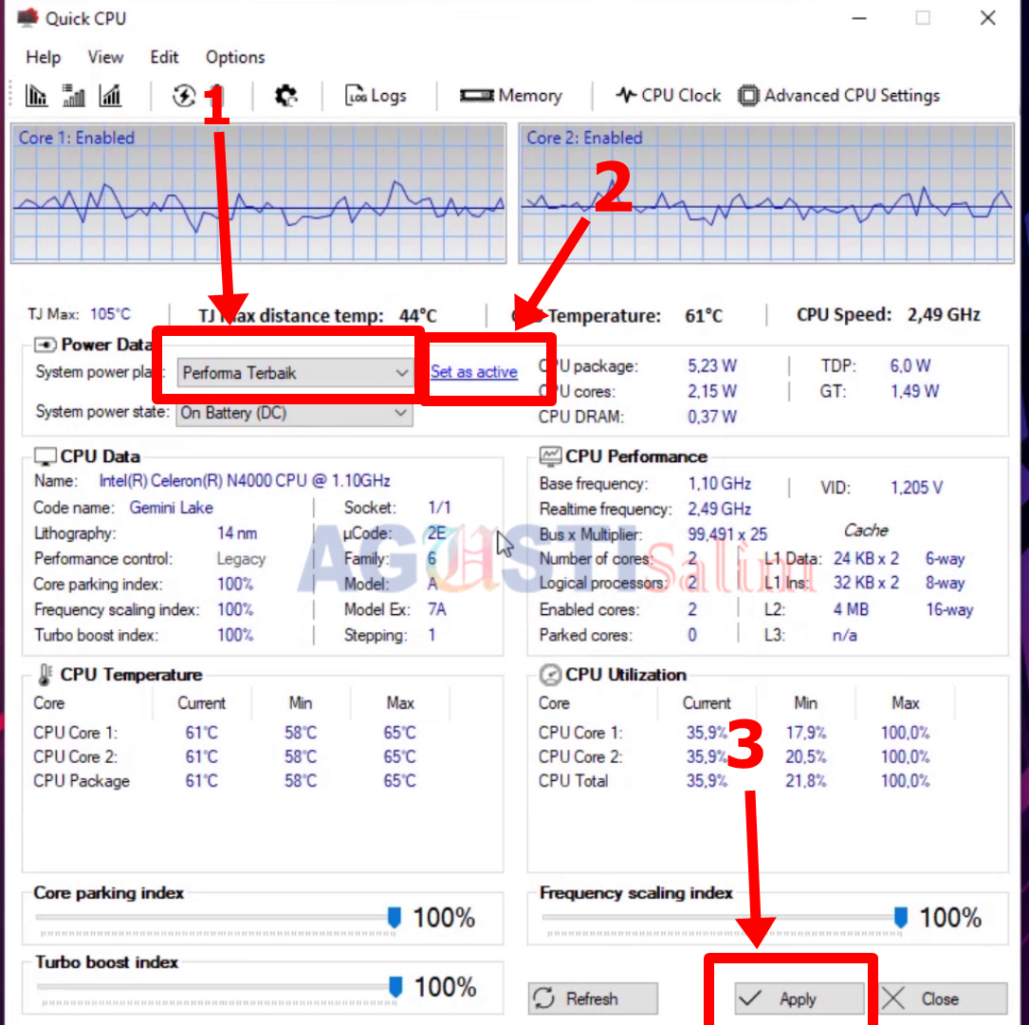The height and width of the screenshot is (1025, 1029).
Task: Open the Options menu
Action: coord(235,57)
